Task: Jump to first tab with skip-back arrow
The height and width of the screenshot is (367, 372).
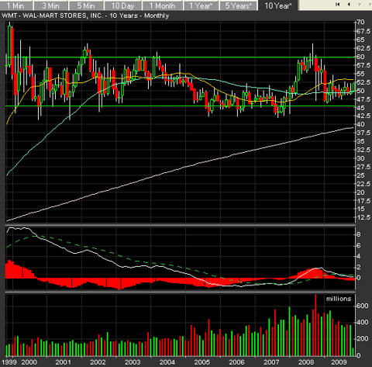Action: tap(337, 5)
